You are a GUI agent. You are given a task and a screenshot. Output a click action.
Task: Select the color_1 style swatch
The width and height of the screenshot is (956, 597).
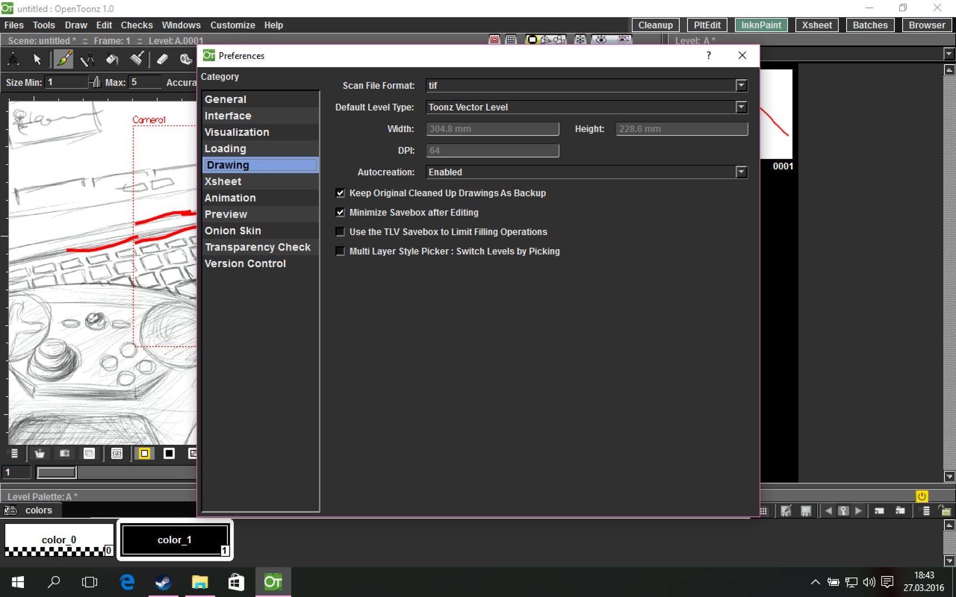(175, 540)
